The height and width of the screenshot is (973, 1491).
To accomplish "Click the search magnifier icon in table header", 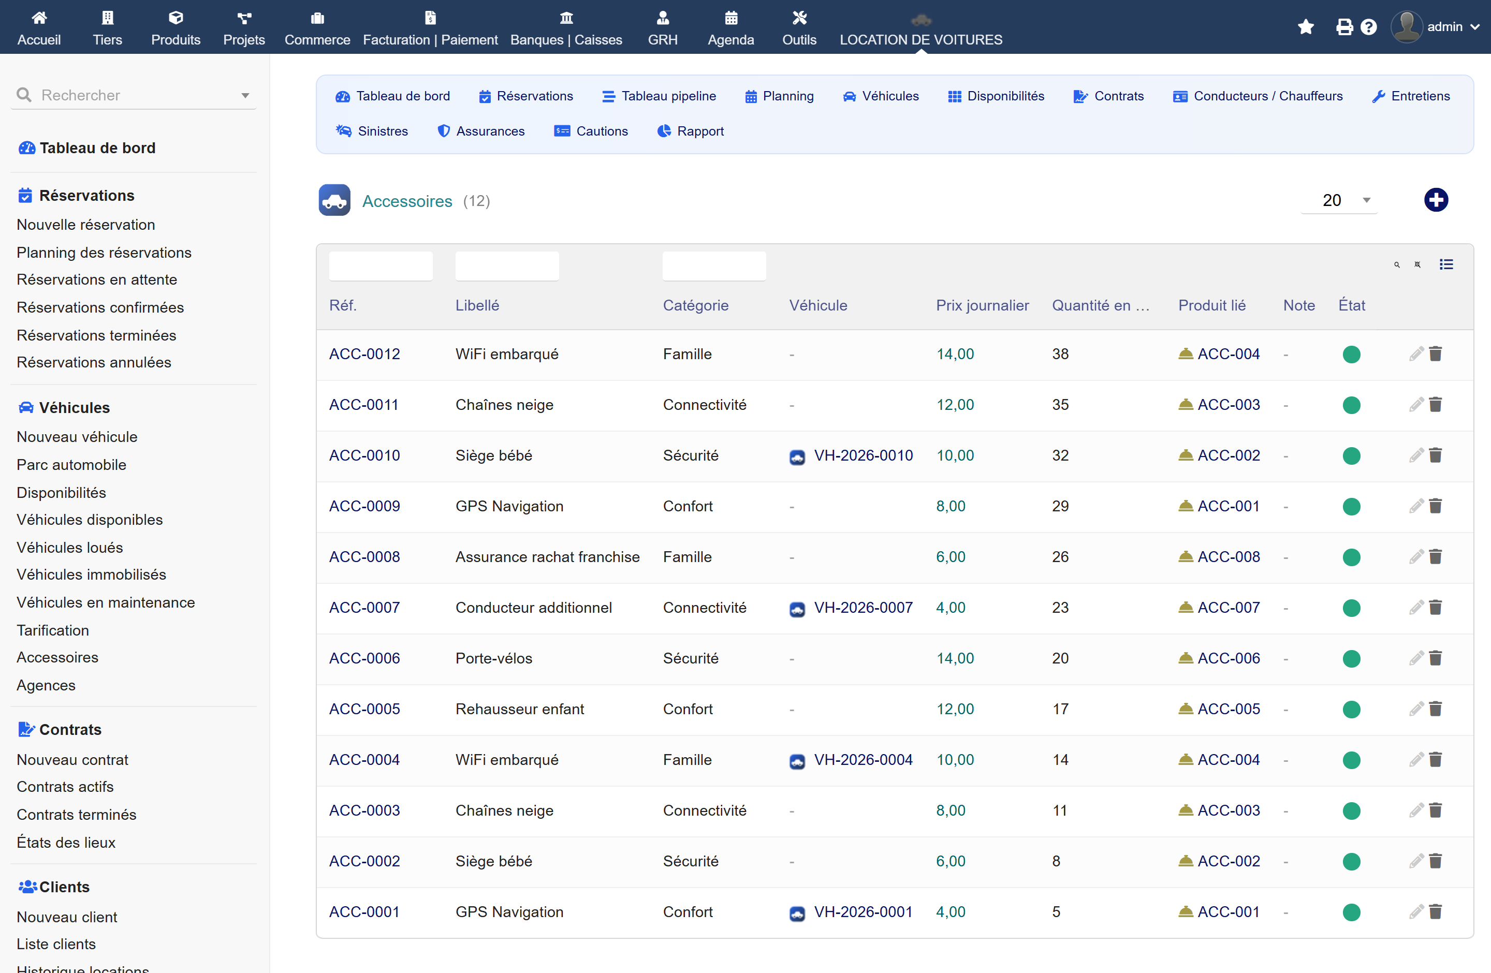I will point(1397,265).
